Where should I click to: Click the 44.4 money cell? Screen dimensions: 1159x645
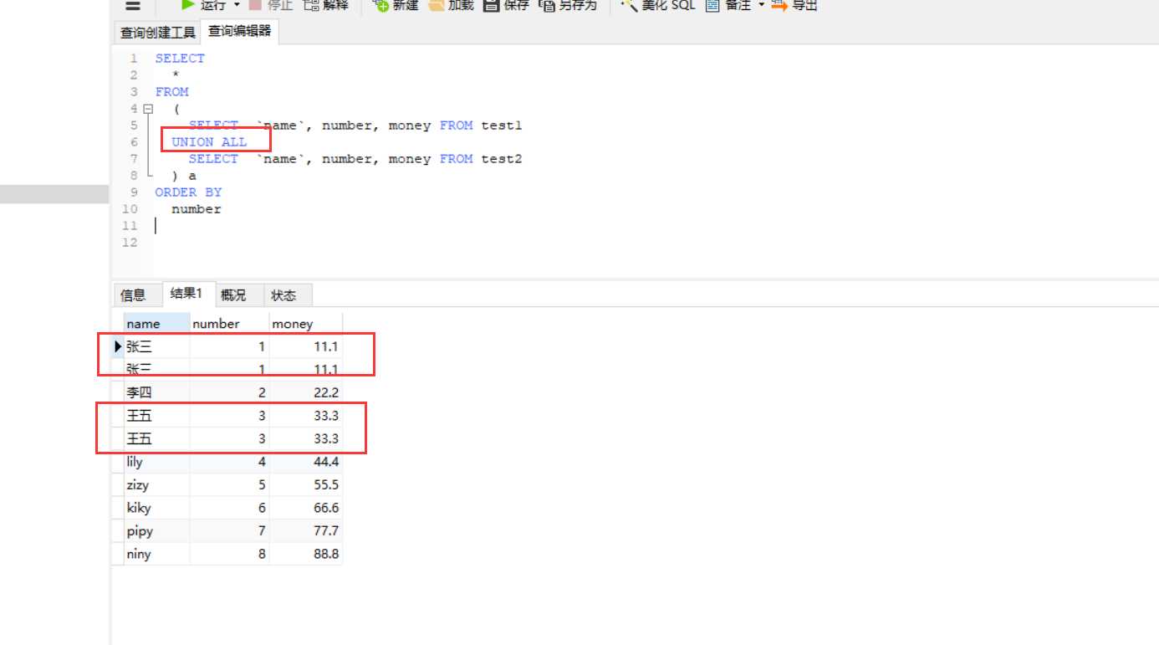[305, 462]
